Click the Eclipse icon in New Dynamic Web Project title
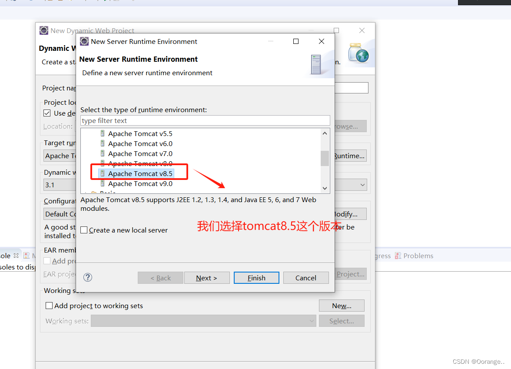Image resolution: width=511 pixels, height=369 pixels. tap(43, 30)
